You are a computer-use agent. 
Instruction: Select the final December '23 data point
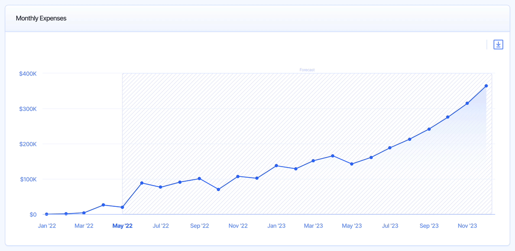486,86
